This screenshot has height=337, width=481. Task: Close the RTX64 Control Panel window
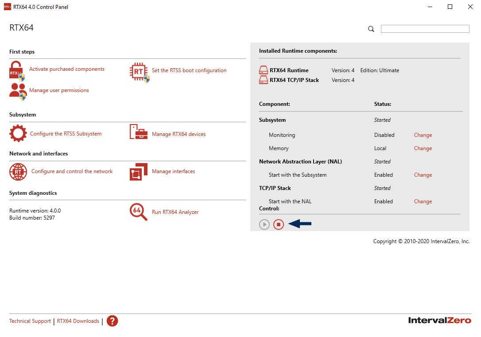(470, 7)
